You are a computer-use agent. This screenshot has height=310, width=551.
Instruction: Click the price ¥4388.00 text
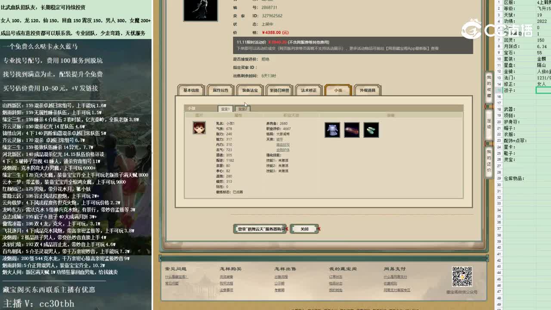click(275, 32)
